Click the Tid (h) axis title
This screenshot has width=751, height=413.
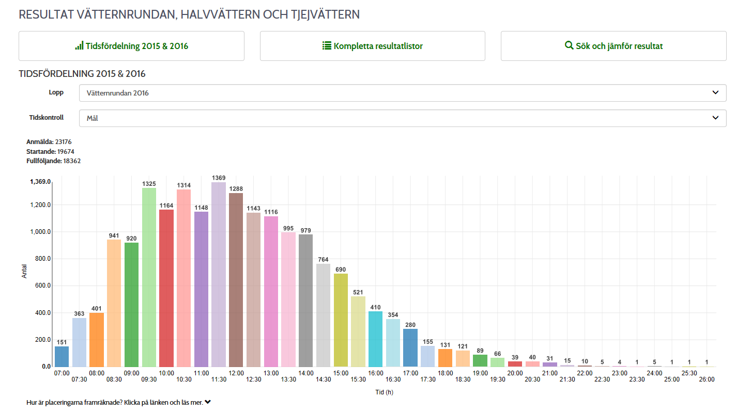click(x=385, y=392)
